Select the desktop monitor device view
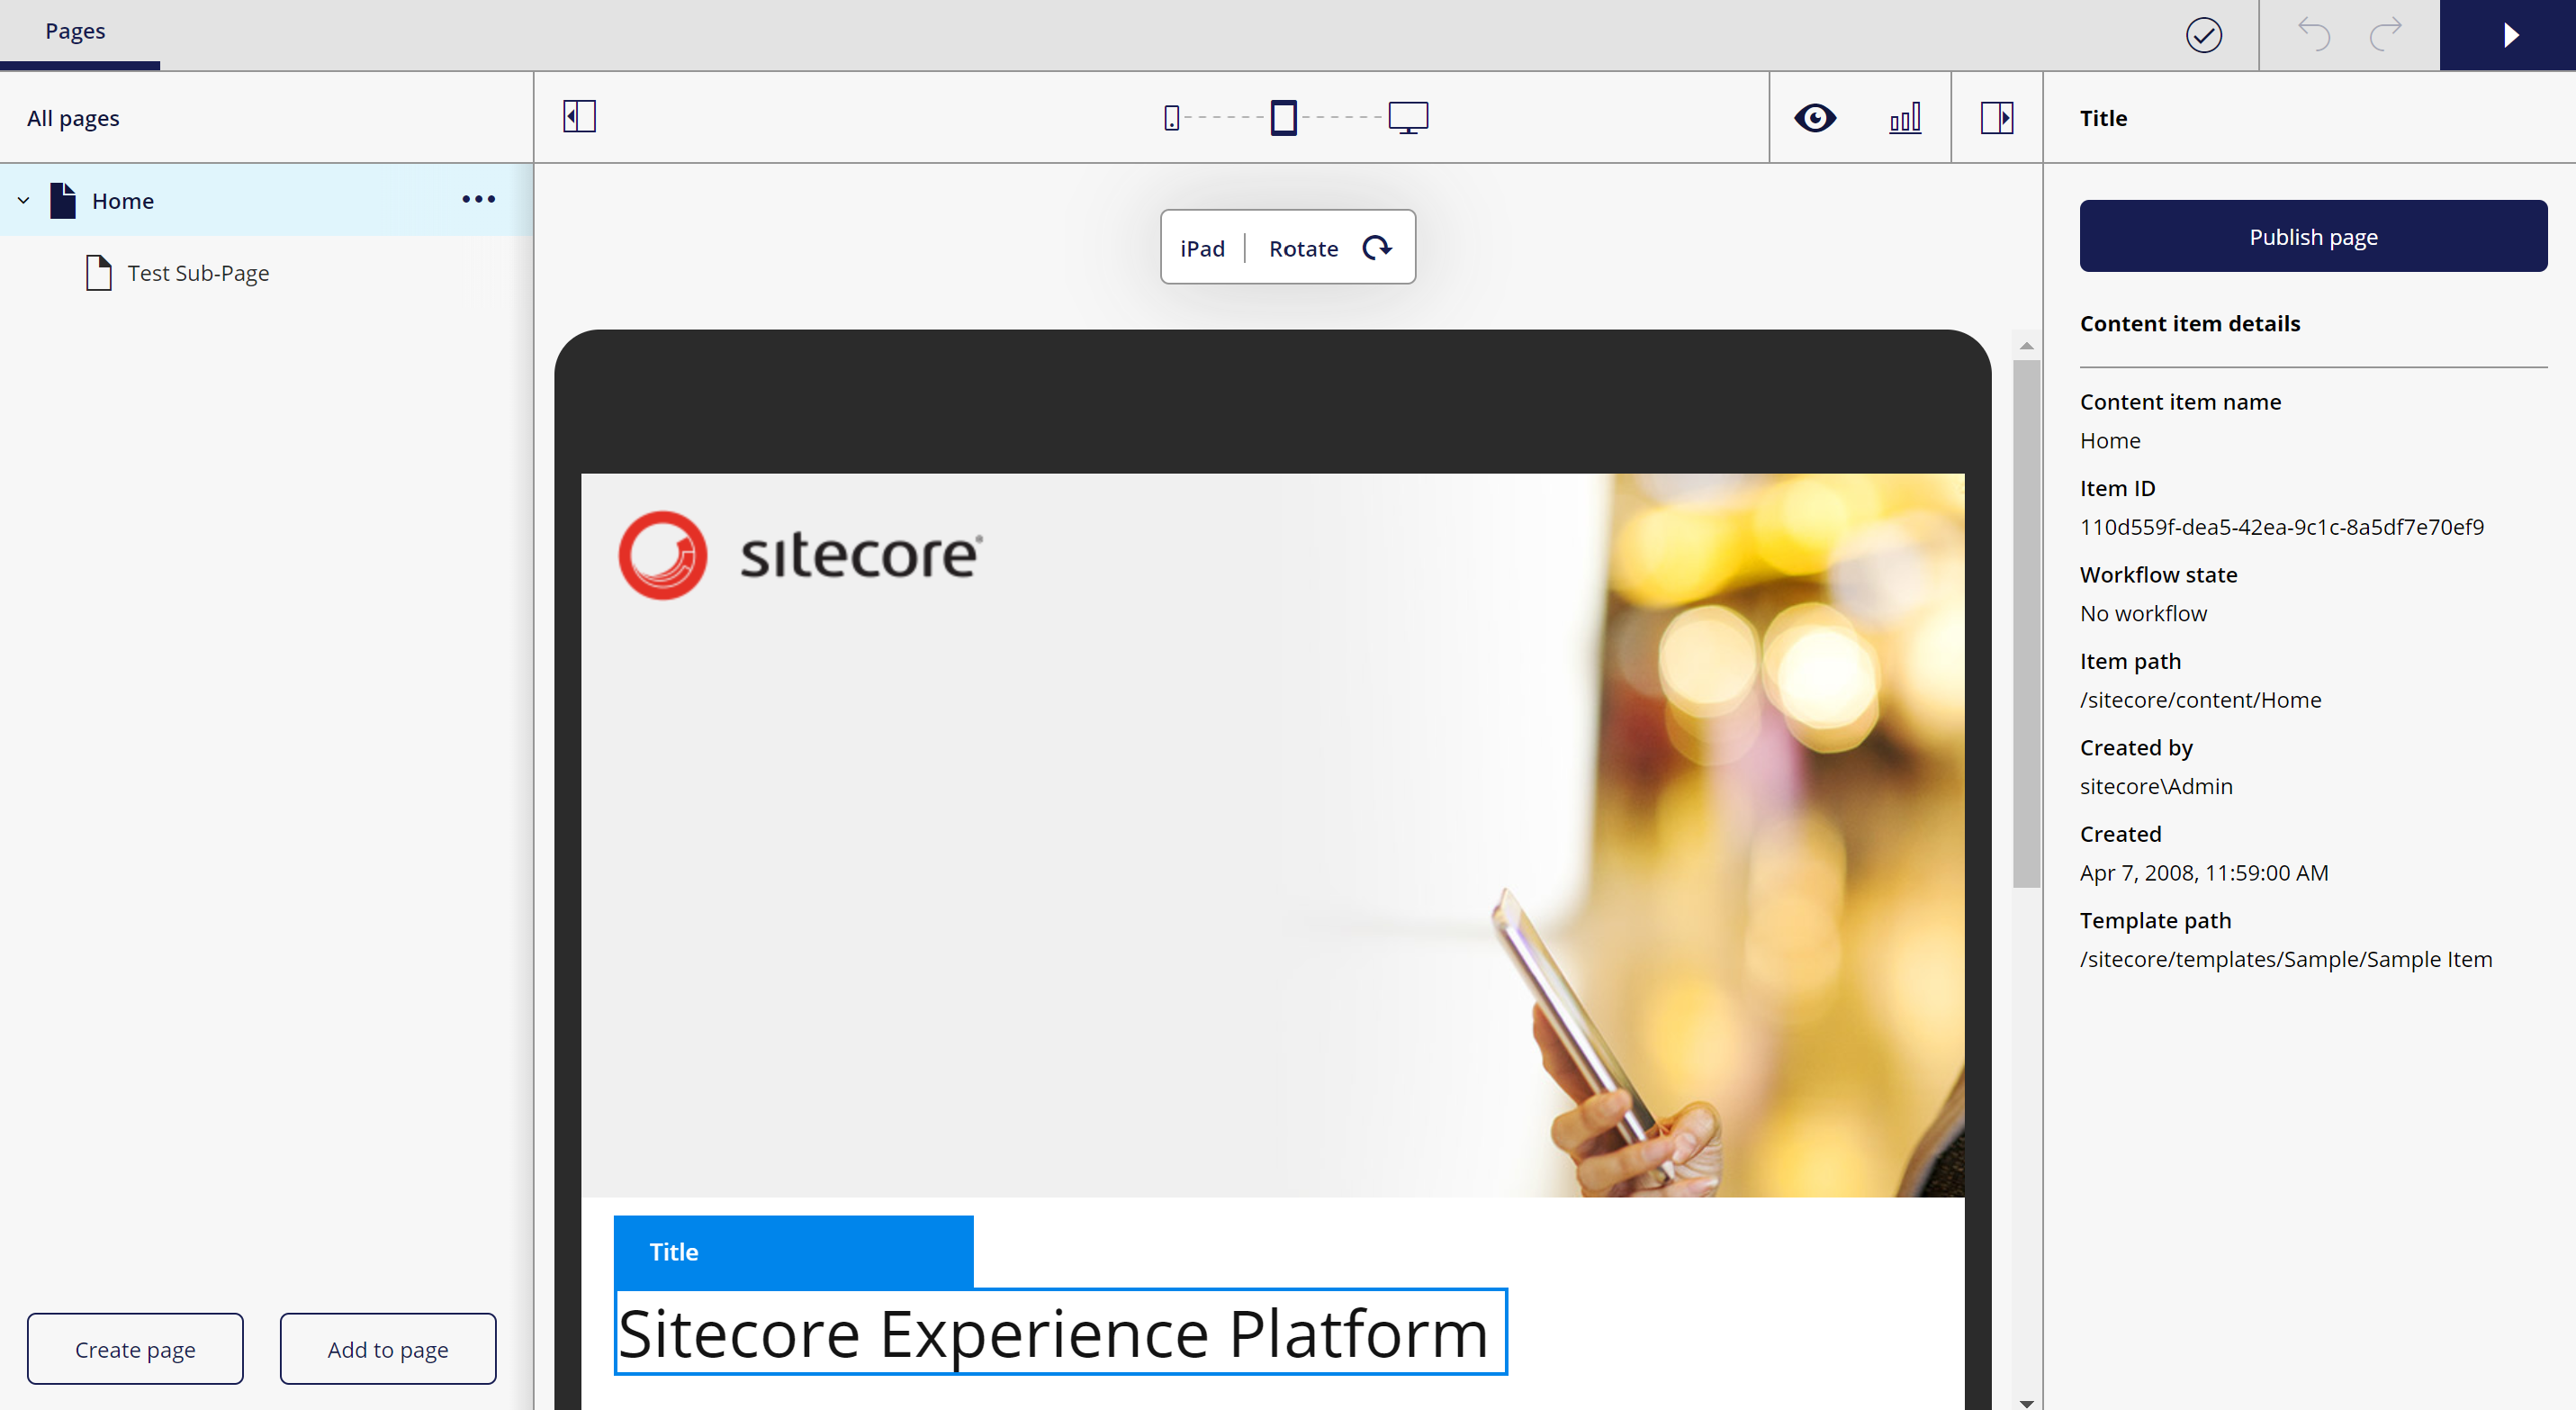This screenshot has width=2576, height=1410. point(1408,118)
